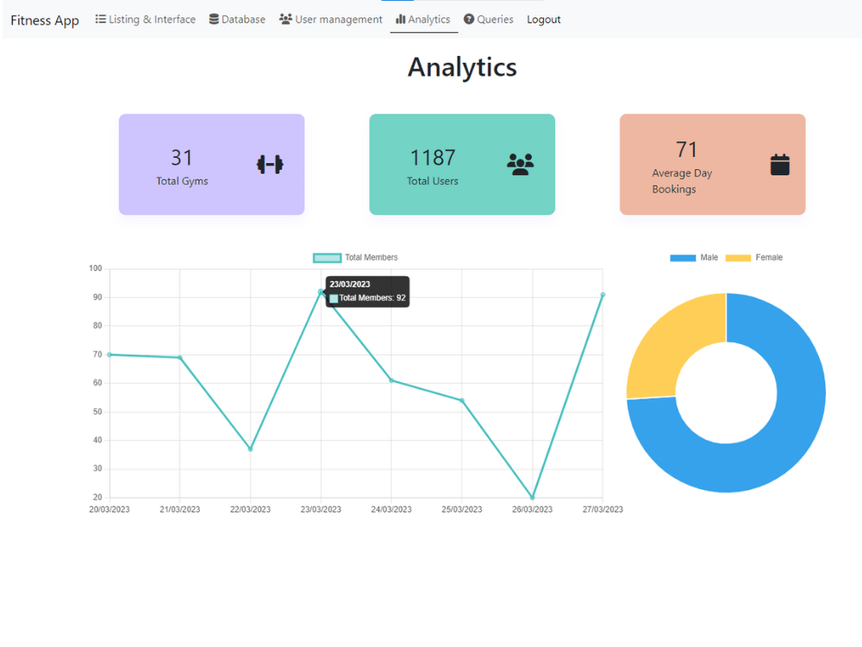Screen dimensions: 862x647
Task: Click the question mark icon beside Queries
Action: point(468,19)
